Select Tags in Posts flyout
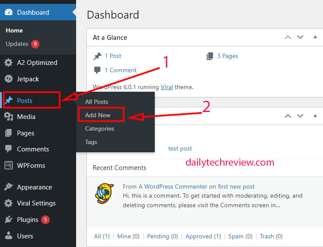323x247 pixels. pyautogui.click(x=91, y=142)
